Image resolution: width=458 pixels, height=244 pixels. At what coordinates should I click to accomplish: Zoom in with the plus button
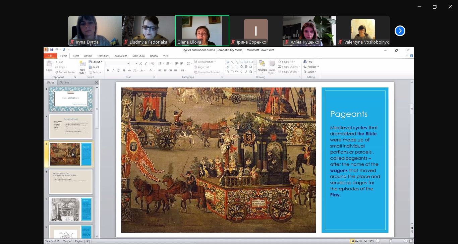(x=406, y=241)
